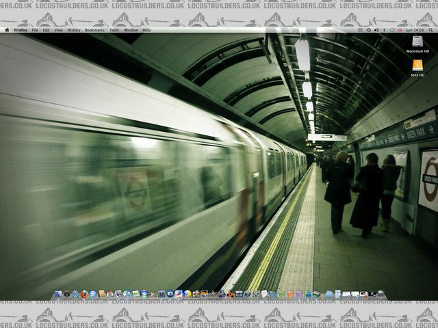The width and height of the screenshot is (438, 328).
Task: Open the blue chat bubble Dock icon
Action: tap(93, 294)
